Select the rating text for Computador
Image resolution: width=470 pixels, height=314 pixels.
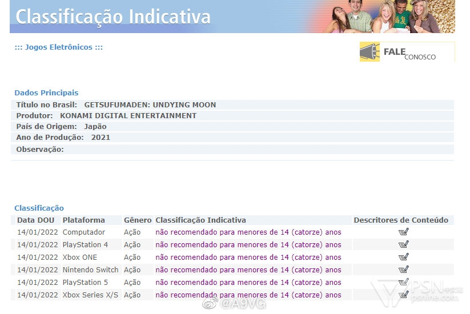[248, 232]
